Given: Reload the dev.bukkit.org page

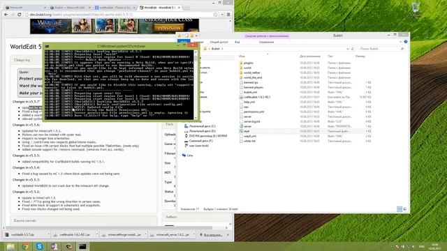Looking at the screenshot, I should pyautogui.click(x=20, y=14).
